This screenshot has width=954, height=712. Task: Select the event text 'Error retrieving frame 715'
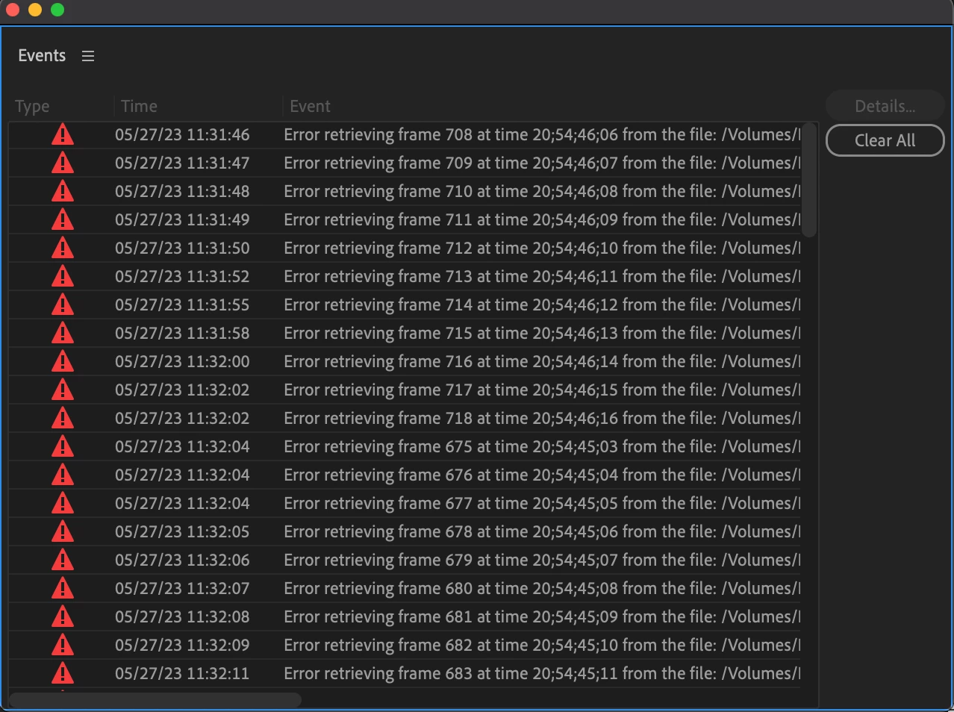(x=378, y=334)
